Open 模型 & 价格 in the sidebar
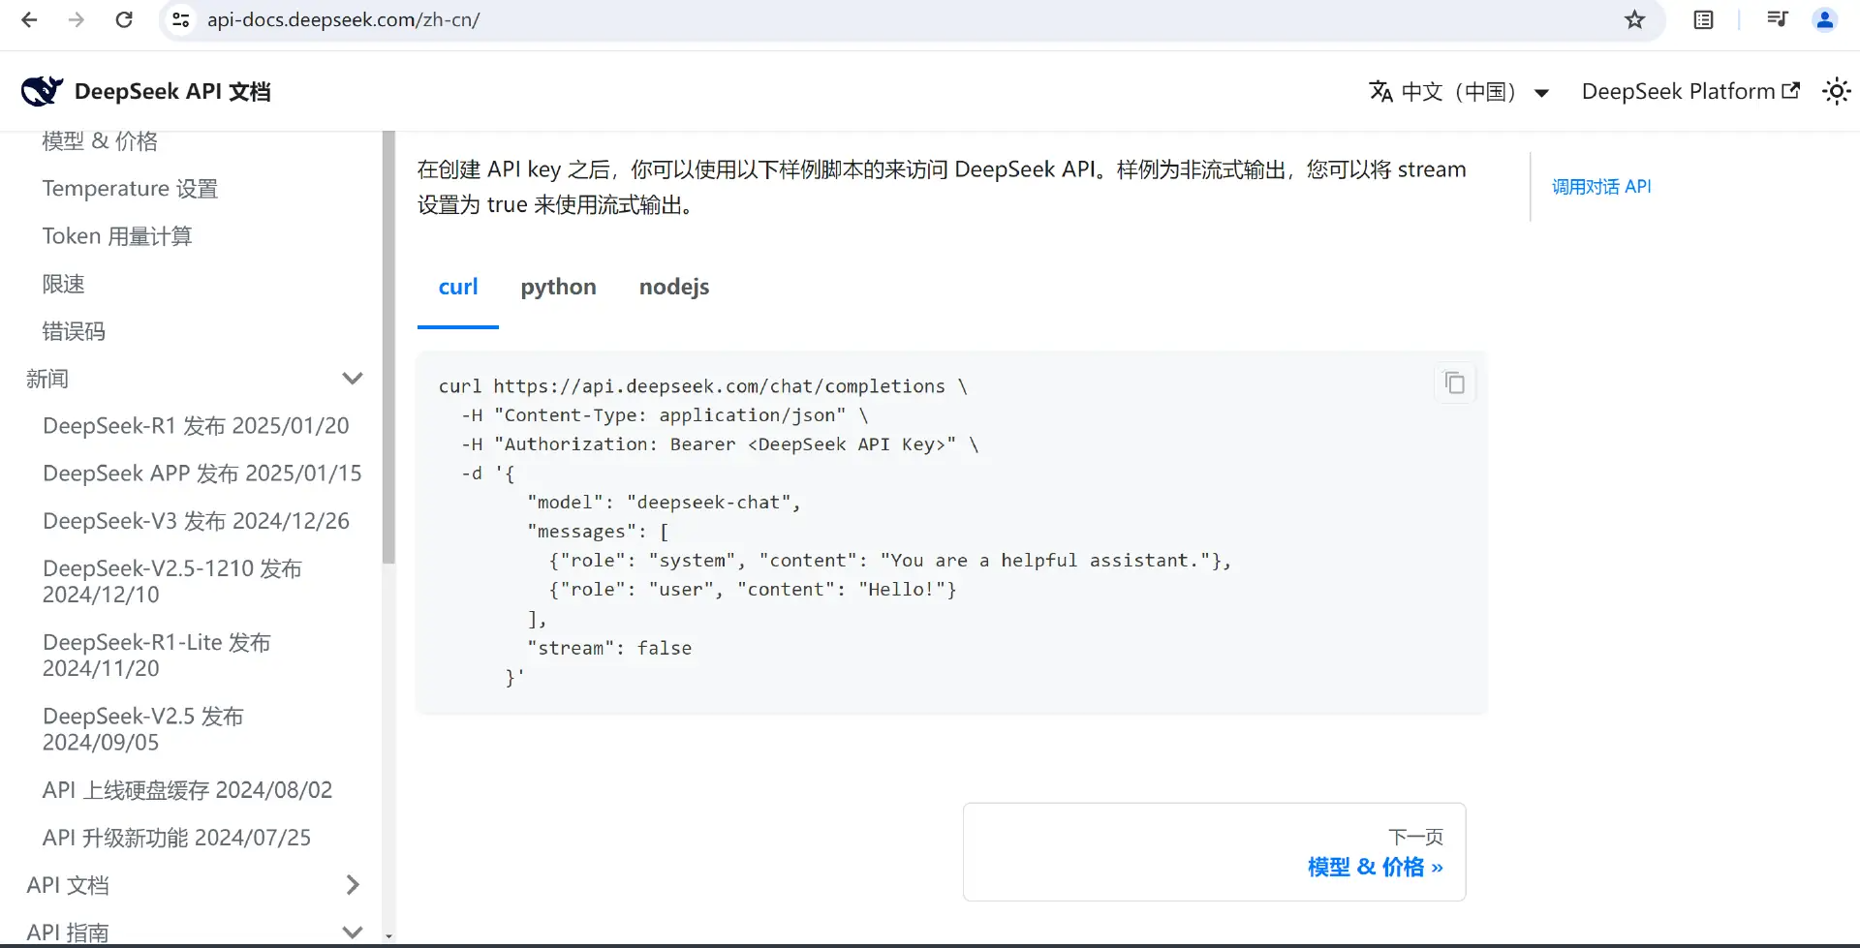The width and height of the screenshot is (1860, 948). click(100, 141)
